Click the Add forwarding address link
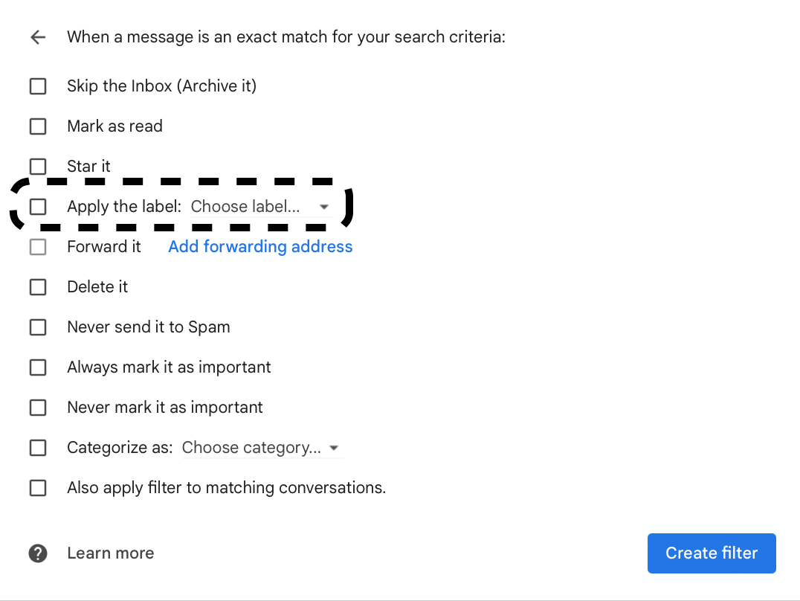 pos(260,246)
